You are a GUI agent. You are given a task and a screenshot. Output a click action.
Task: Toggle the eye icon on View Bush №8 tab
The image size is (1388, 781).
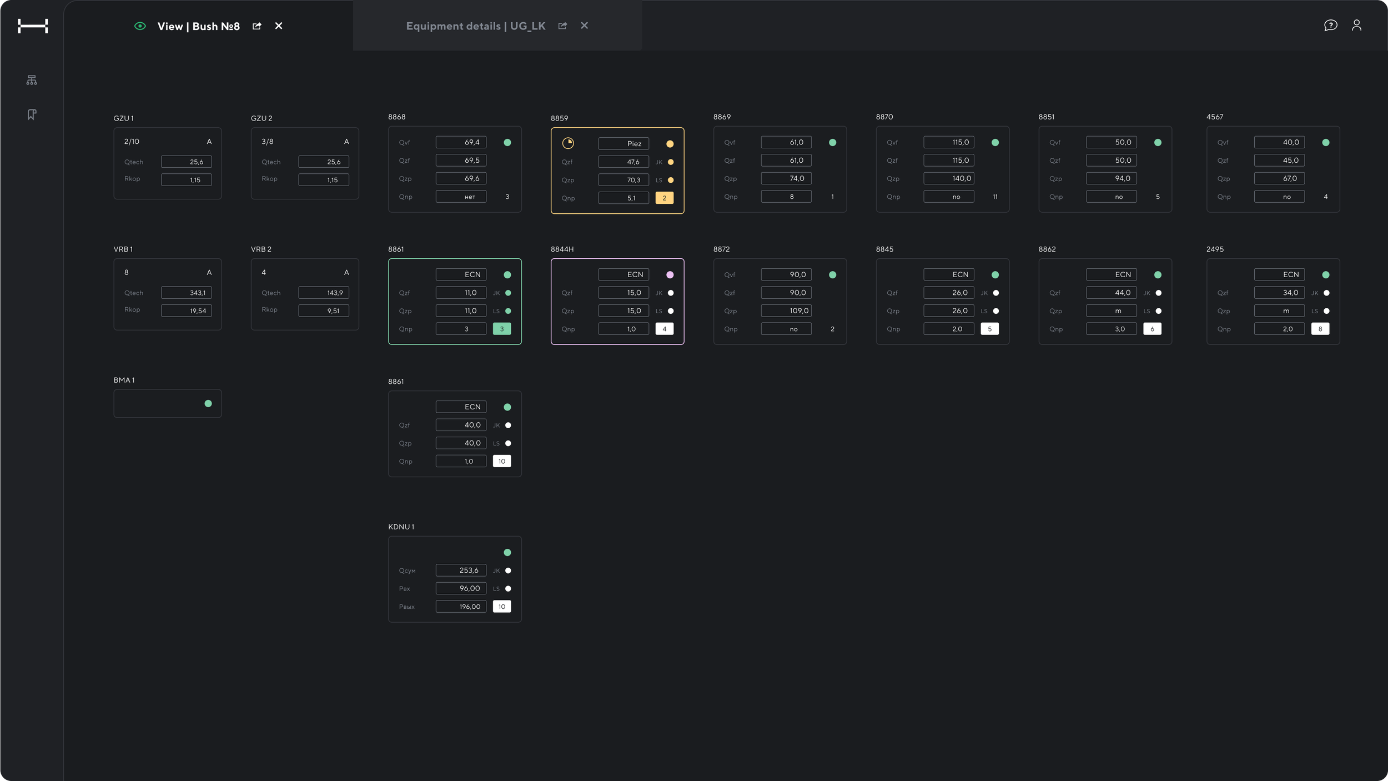coord(140,26)
